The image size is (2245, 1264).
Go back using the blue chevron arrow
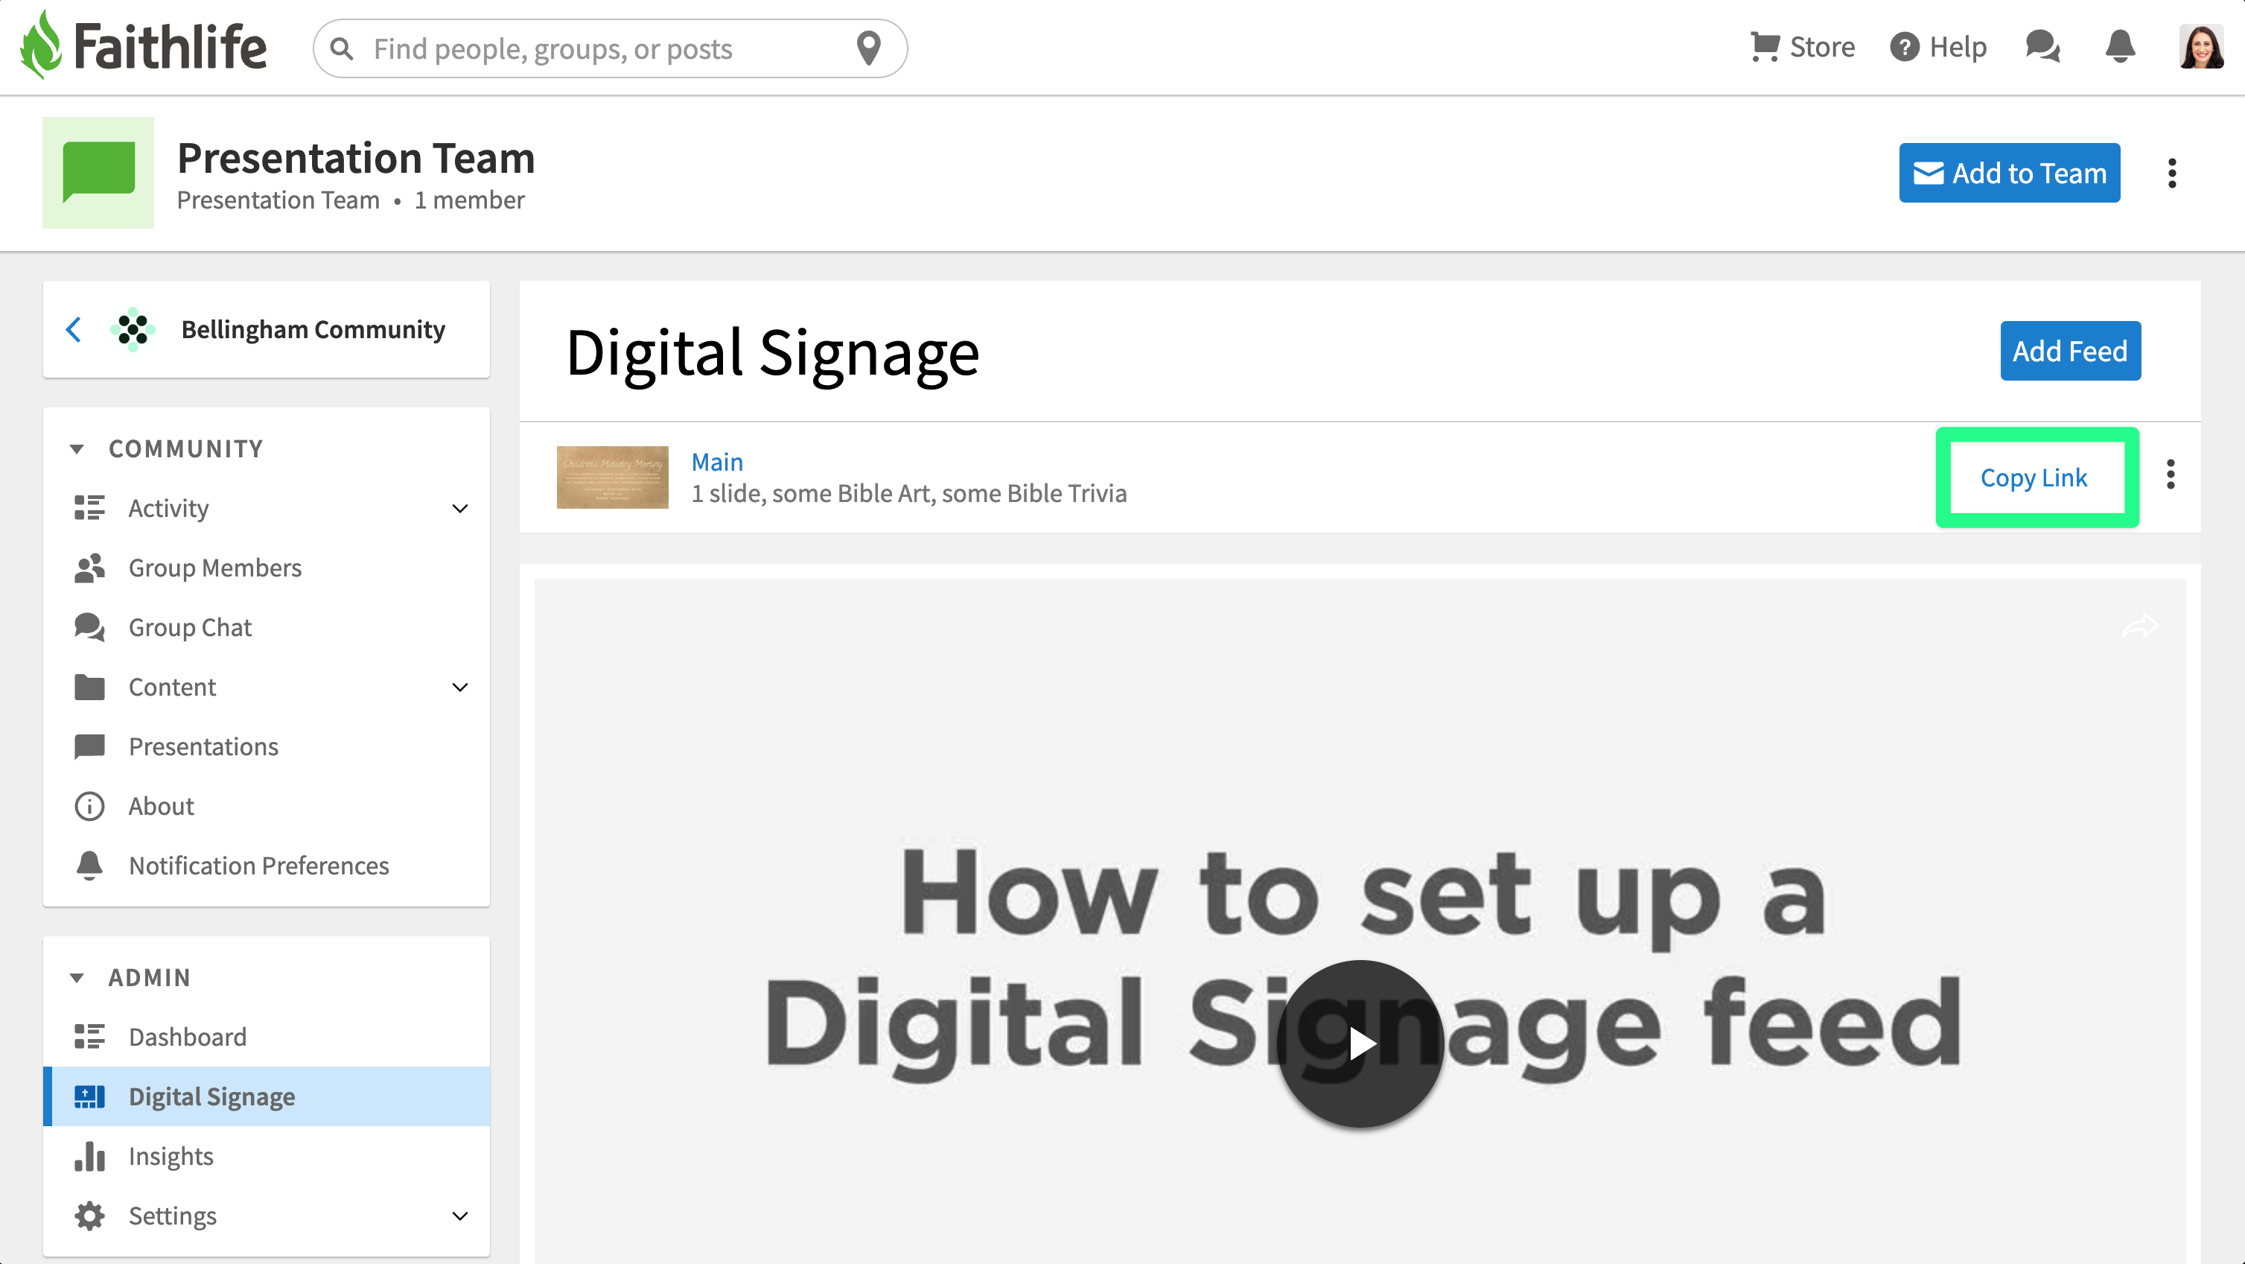74,329
